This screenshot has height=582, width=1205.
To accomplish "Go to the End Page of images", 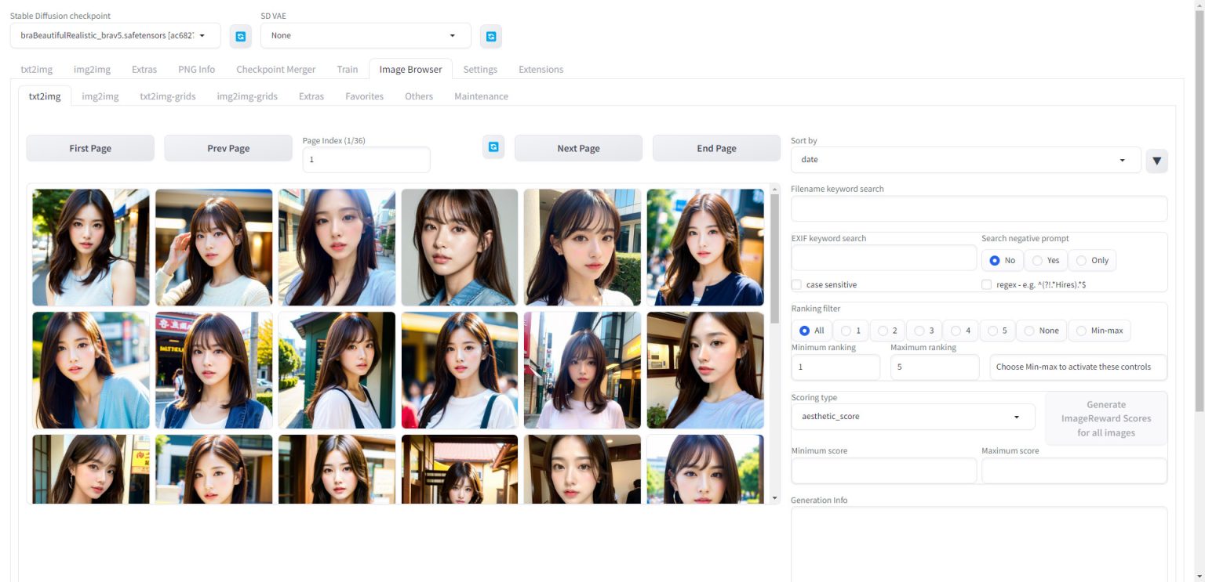I will point(715,147).
